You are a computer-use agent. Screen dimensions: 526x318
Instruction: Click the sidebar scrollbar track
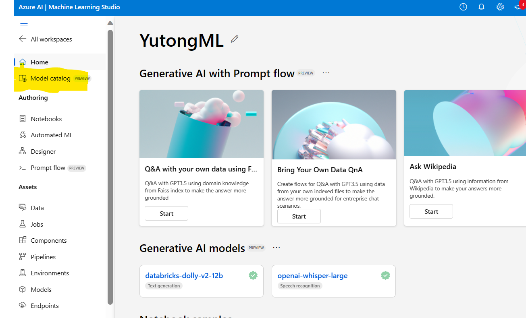(110, 161)
